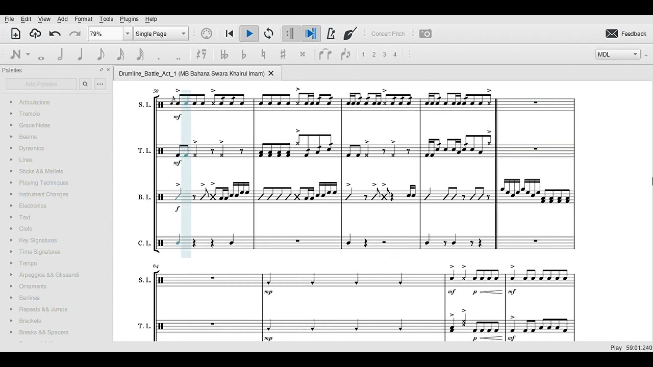Add a tie between notes
Image resolution: width=653 pixels, height=367 pixels.
click(325, 55)
